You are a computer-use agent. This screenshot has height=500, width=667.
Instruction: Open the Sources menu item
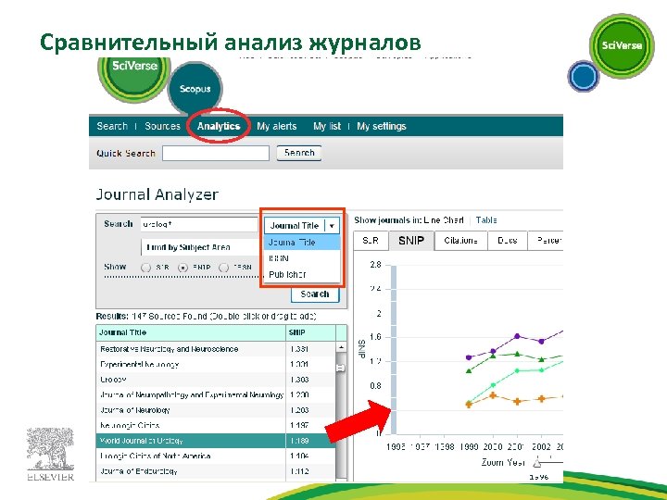point(162,126)
